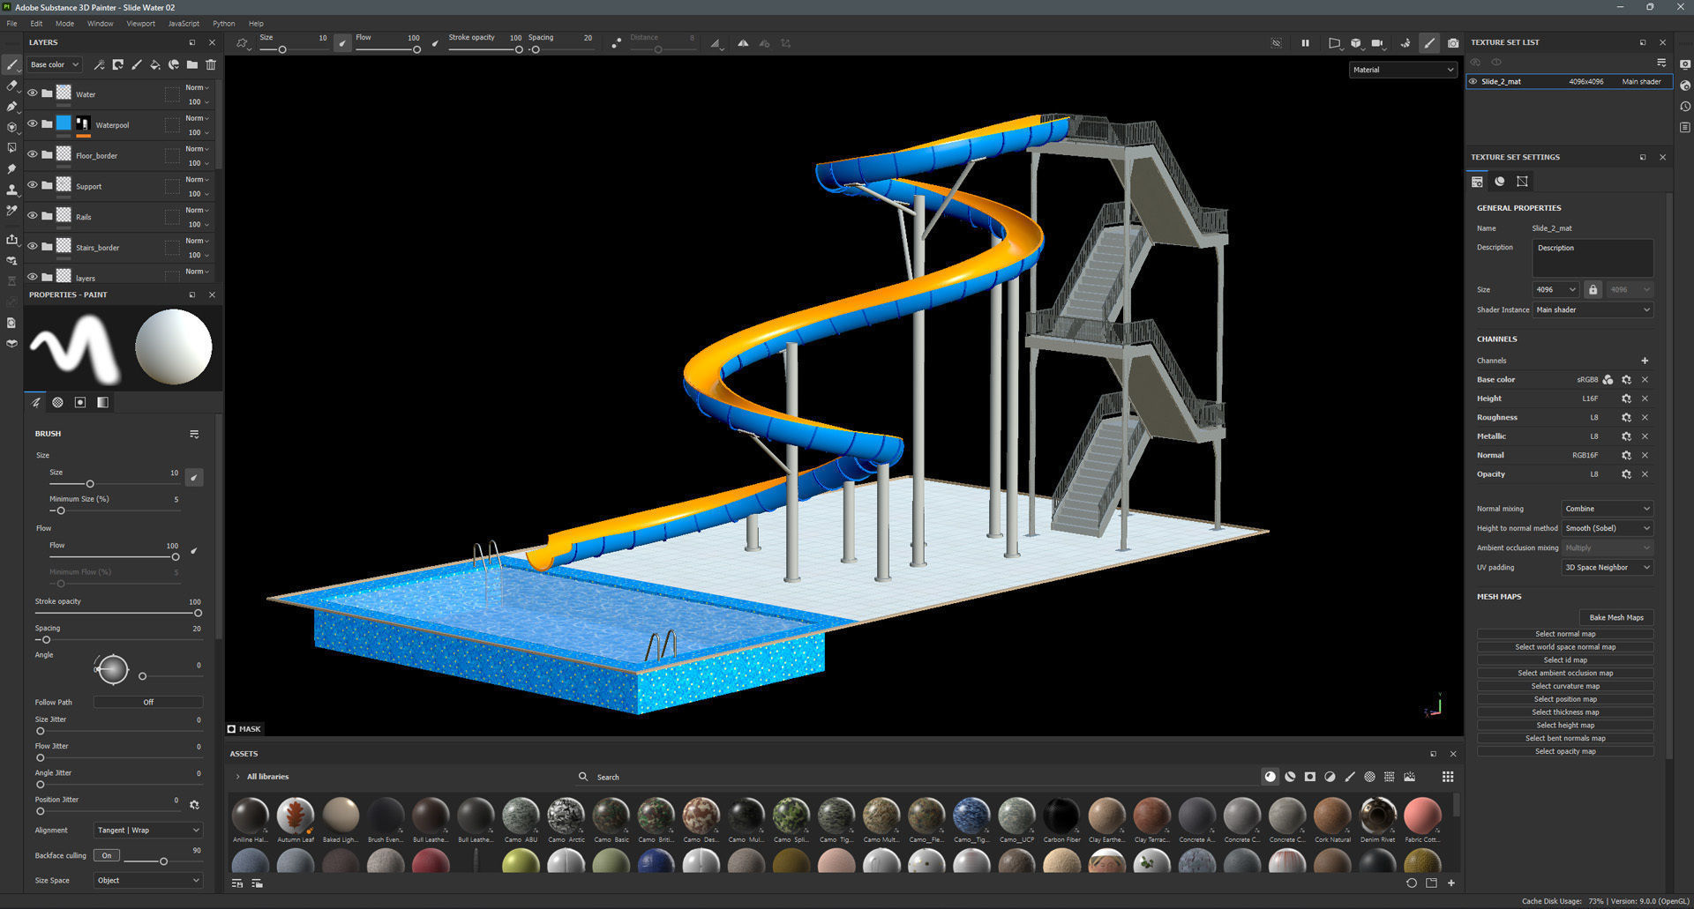Image resolution: width=1694 pixels, height=909 pixels.
Task: Click Select normal map button
Action: [x=1565, y=634]
